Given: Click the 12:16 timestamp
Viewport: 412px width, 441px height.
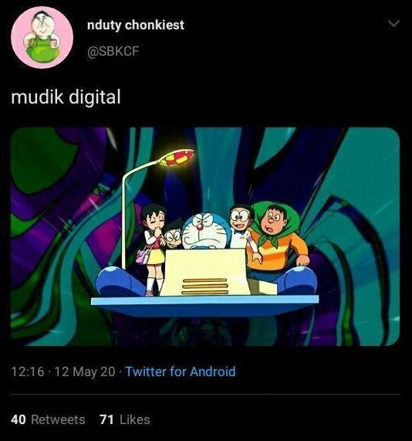Looking at the screenshot, I should click(x=28, y=371).
